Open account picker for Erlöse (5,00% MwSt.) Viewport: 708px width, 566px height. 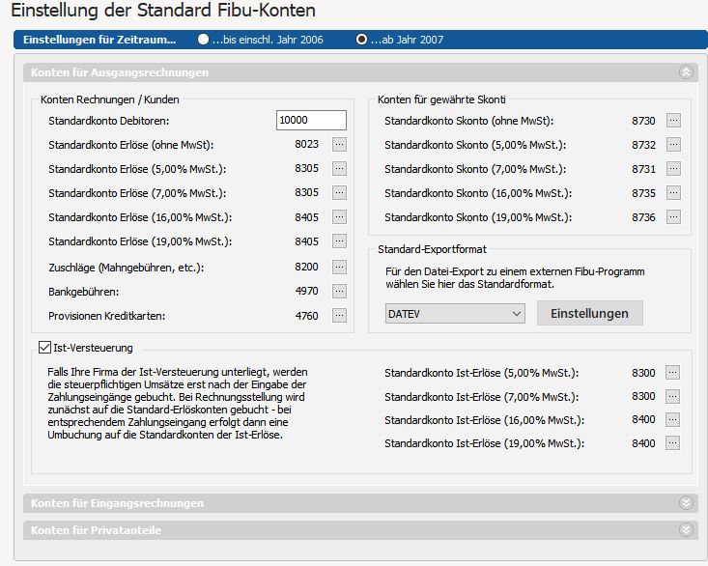(340, 168)
